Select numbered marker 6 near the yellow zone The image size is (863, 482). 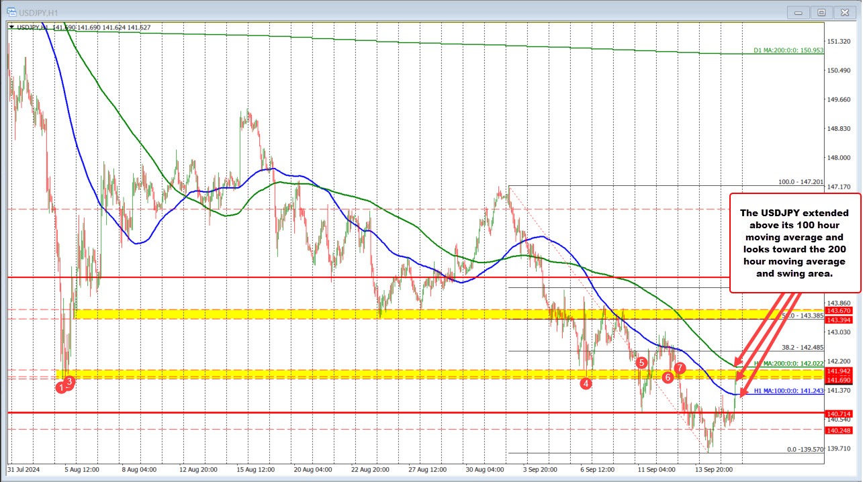click(668, 377)
